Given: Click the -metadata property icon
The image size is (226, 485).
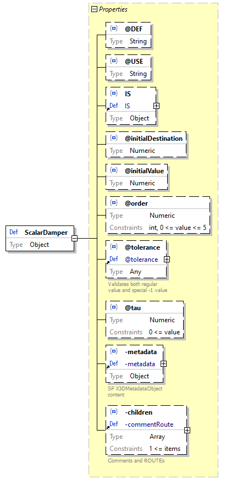Looking at the screenshot, I should 114,352.
